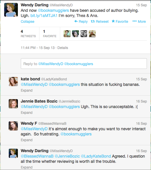The width and height of the screenshot is (151, 170).
Task: Click the Reply arrow icon
Action: click(76, 21)
